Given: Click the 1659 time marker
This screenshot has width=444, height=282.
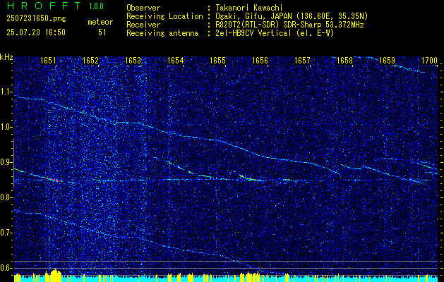Looking at the screenshot, I should tap(387, 60).
